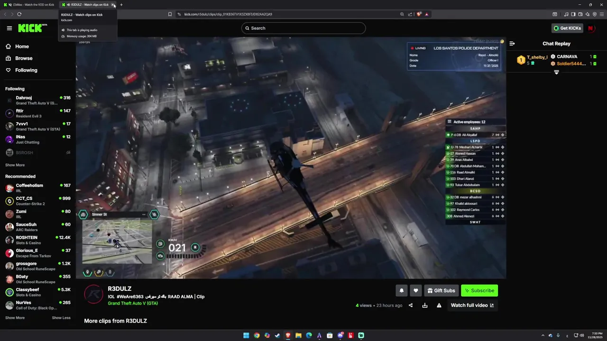Open Zumi IRL channel
The height and width of the screenshot is (341, 607).
coord(38,214)
